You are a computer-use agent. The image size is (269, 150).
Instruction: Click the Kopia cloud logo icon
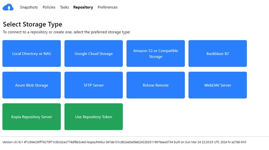point(8,7)
